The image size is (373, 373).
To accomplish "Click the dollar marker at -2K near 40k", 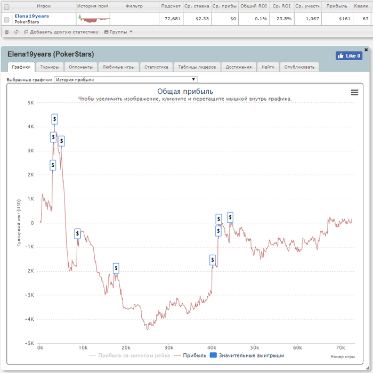I will click(x=213, y=260).
